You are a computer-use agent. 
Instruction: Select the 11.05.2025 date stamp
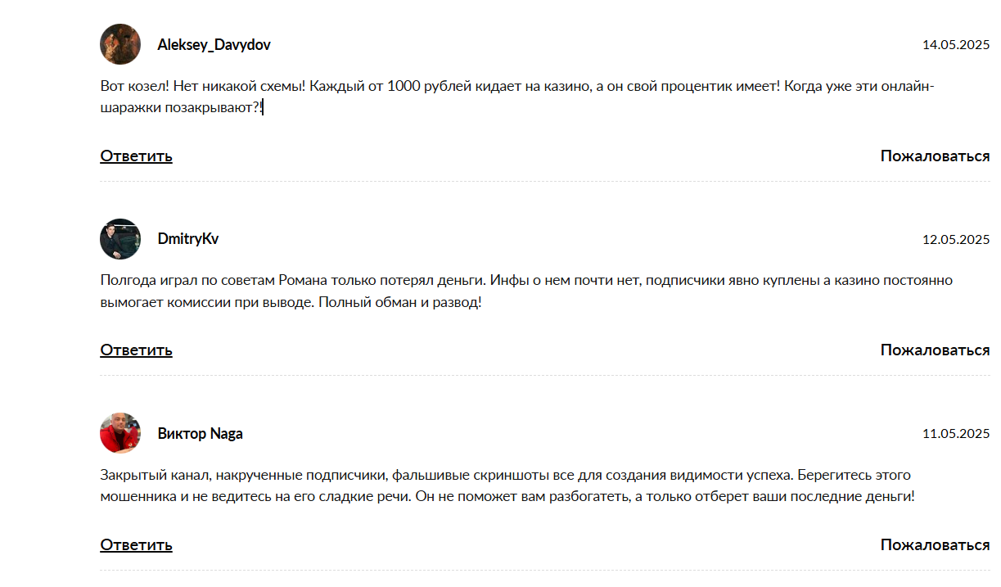click(x=956, y=434)
